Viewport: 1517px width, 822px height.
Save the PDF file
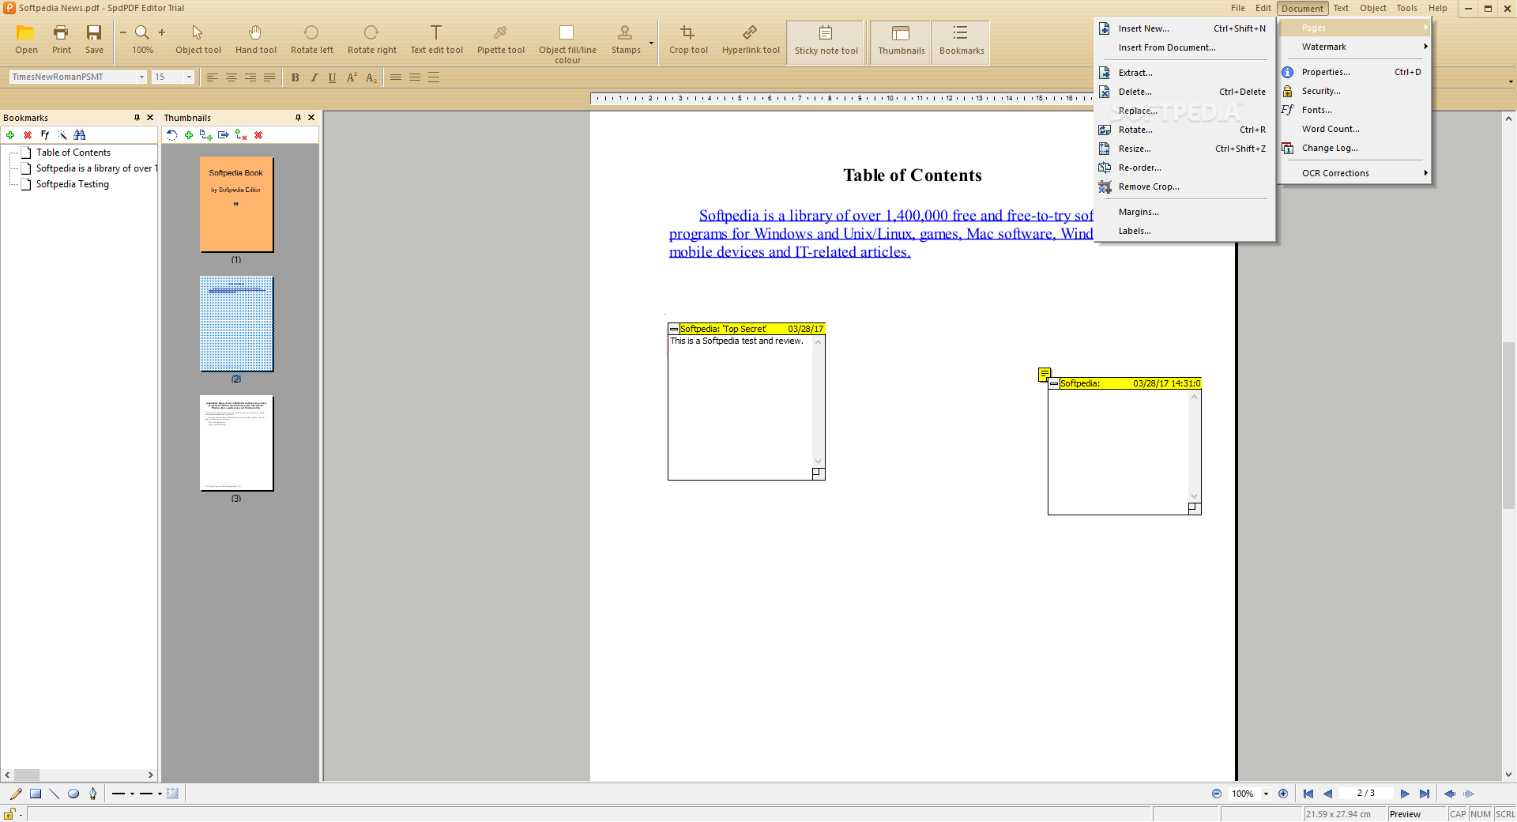[94, 40]
